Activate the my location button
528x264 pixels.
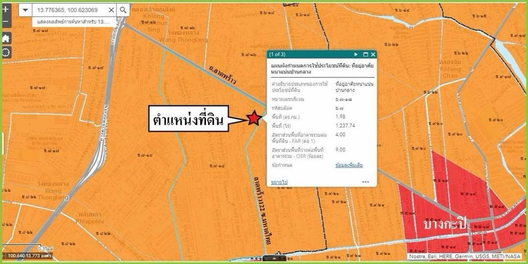pyautogui.click(x=6, y=52)
